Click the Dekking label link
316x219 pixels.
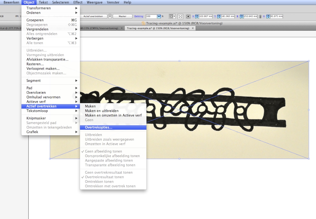pos(139,16)
